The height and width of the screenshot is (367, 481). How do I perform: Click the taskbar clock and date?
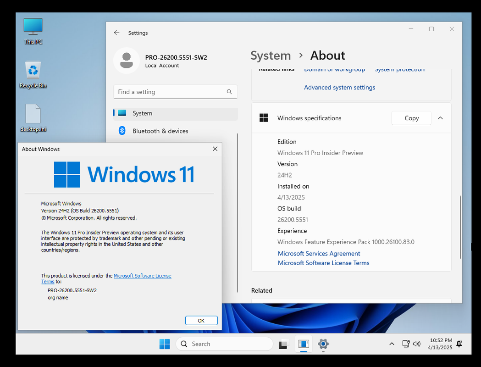click(440, 344)
